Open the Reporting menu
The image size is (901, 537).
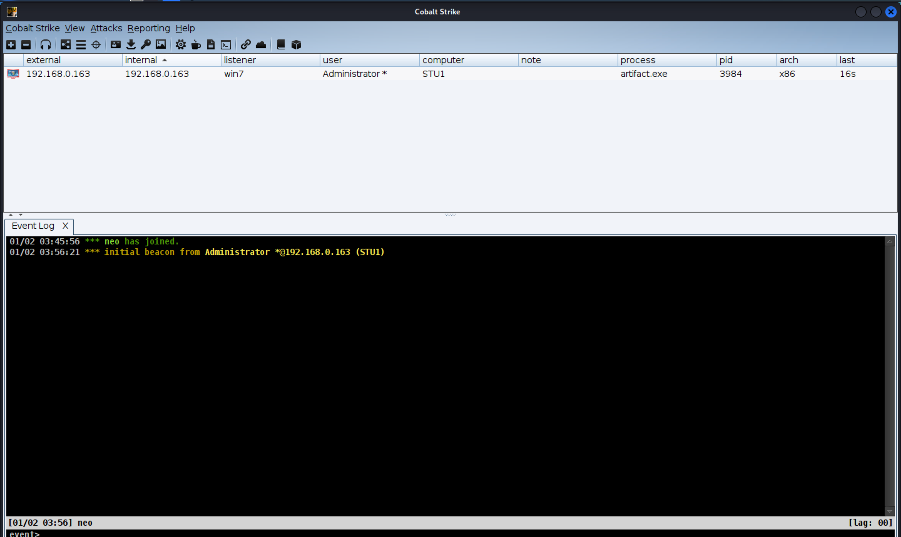(149, 28)
